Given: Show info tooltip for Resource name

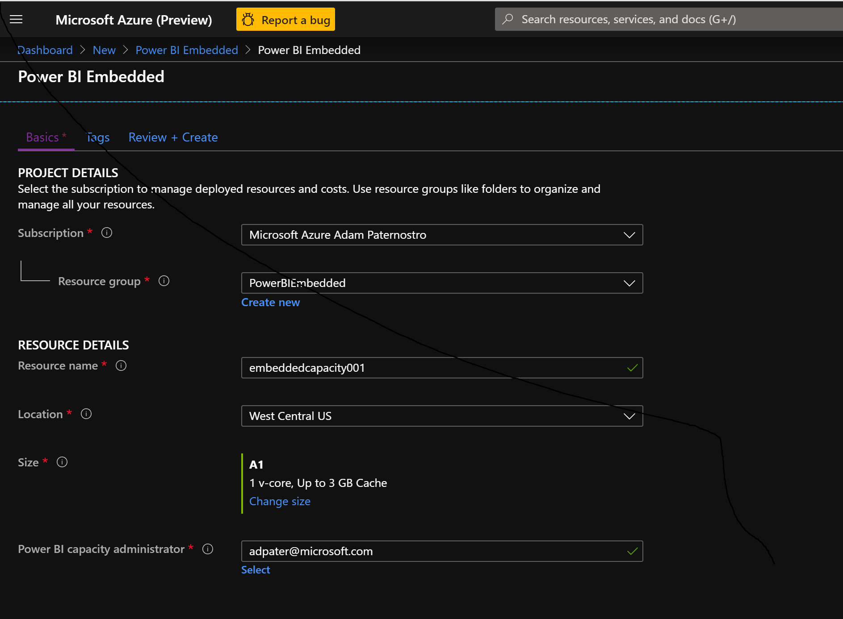Looking at the screenshot, I should 121,366.
